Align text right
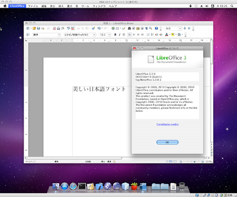 click(138, 35)
